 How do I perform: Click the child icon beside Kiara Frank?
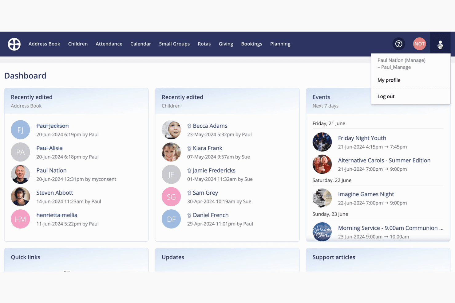point(189,148)
